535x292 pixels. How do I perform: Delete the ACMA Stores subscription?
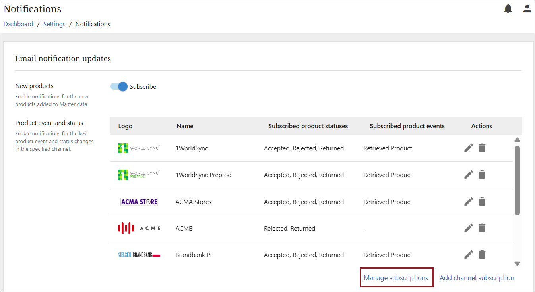tap(482, 202)
